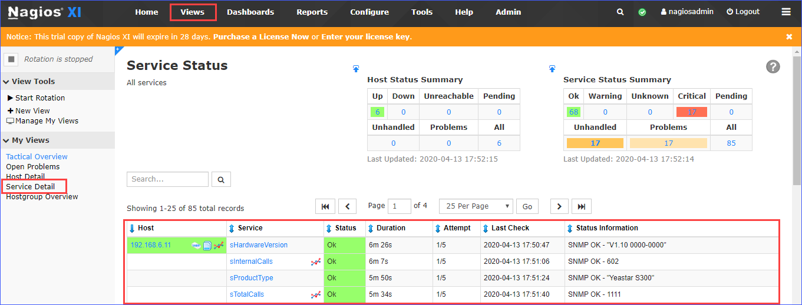
Task: Open the Dashboards menu
Action: point(250,12)
